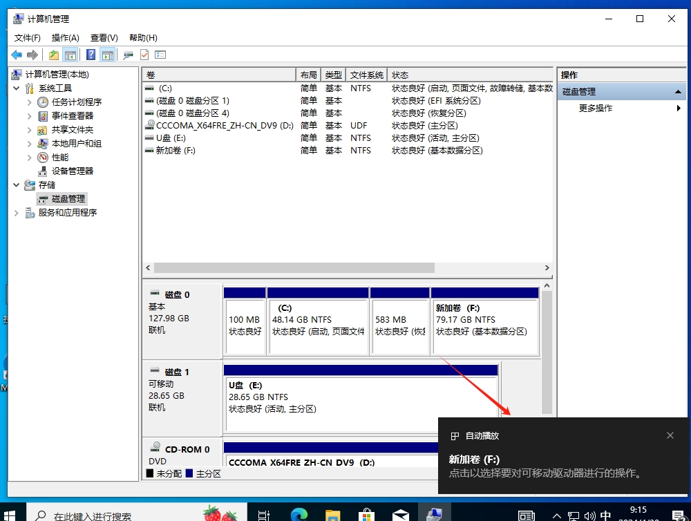Expand the 服务和应用程序 node

(17, 213)
